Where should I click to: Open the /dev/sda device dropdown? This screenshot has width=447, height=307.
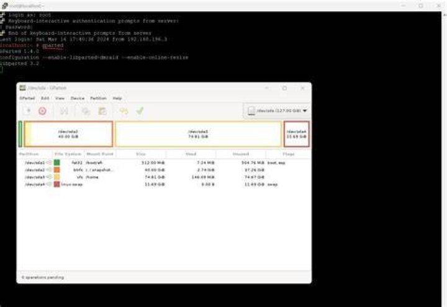click(x=277, y=111)
